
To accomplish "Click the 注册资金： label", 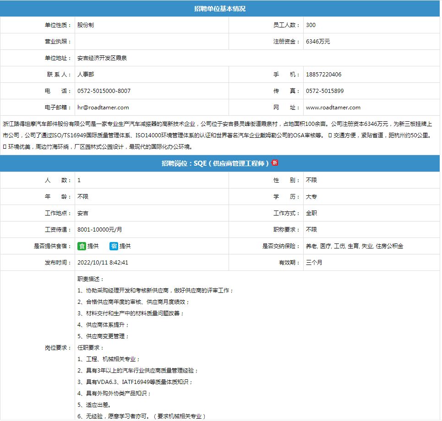I will pos(287,41).
